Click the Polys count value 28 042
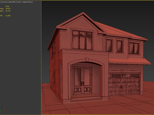 [x=8, y=9]
